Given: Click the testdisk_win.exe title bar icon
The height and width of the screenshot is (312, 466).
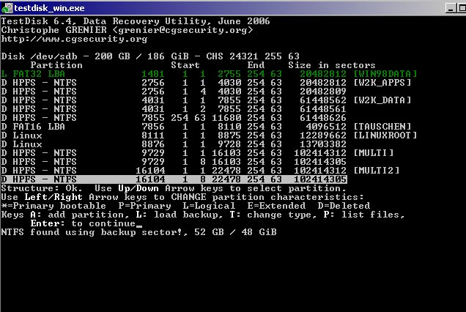Looking at the screenshot, I should click(7, 8).
